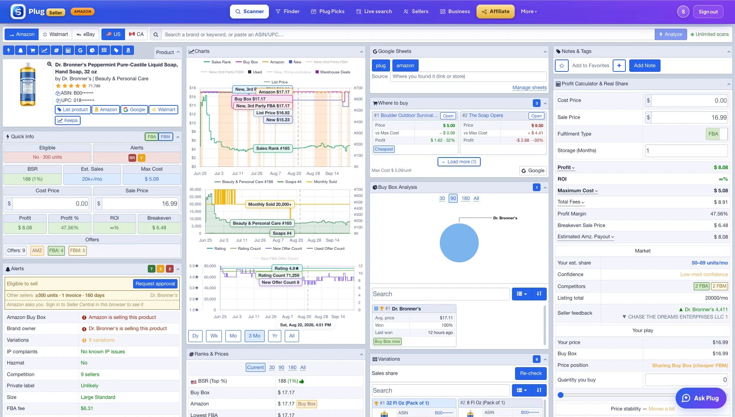Image resolution: width=735 pixels, height=417 pixels.
Task: Collapse the Notes & Tags panel
Action: click(x=728, y=52)
